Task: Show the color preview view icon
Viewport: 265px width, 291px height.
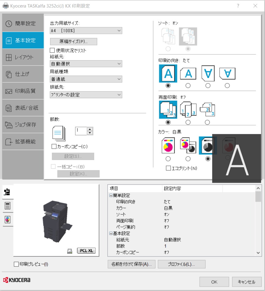Action: 7,220
